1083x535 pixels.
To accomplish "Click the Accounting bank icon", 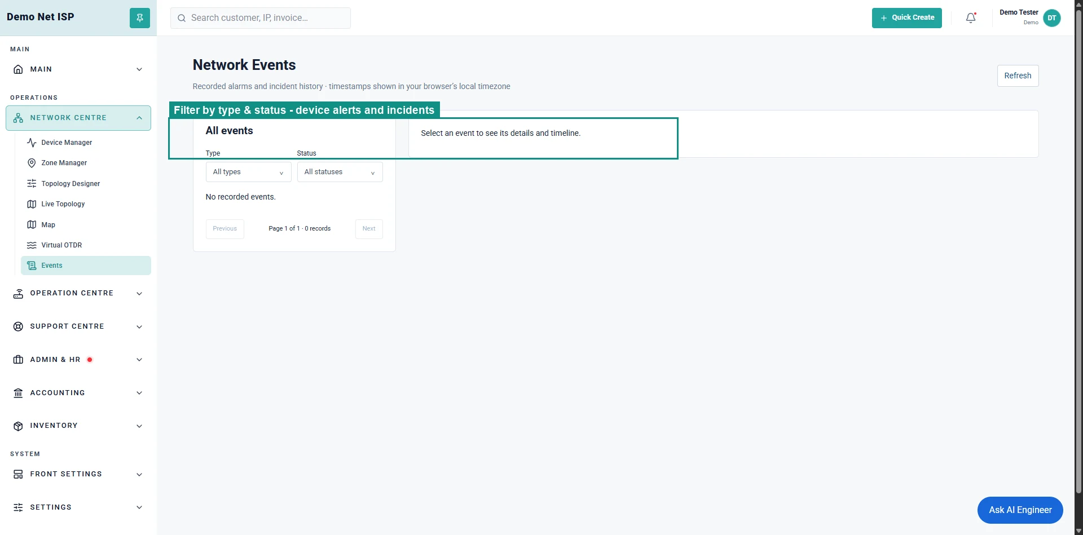I will click(x=18, y=393).
